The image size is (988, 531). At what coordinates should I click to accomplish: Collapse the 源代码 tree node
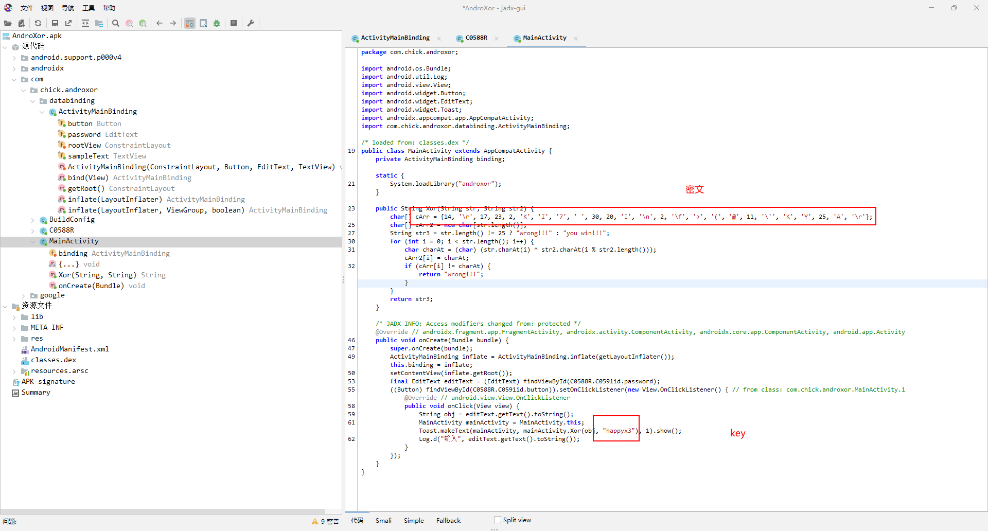point(5,47)
